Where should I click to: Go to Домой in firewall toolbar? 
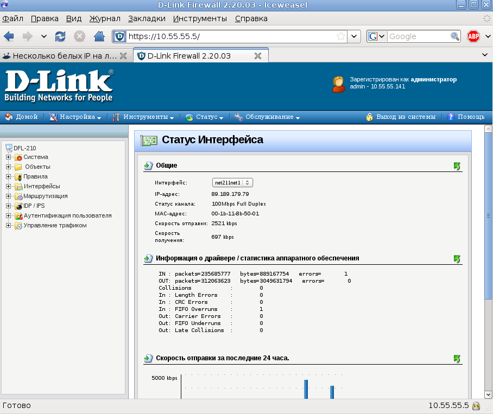(21, 117)
